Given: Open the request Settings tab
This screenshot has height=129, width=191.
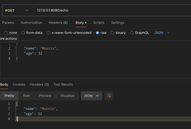Looking at the screenshot, I should pos(118,23).
